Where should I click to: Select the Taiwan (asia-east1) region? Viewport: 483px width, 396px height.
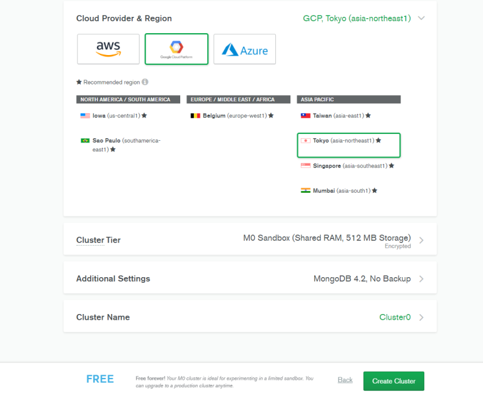[336, 116]
